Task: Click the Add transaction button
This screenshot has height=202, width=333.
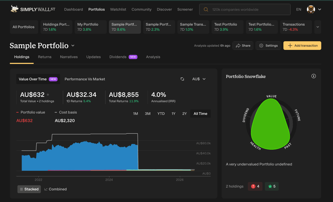Action: pyautogui.click(x=302, y=46)
